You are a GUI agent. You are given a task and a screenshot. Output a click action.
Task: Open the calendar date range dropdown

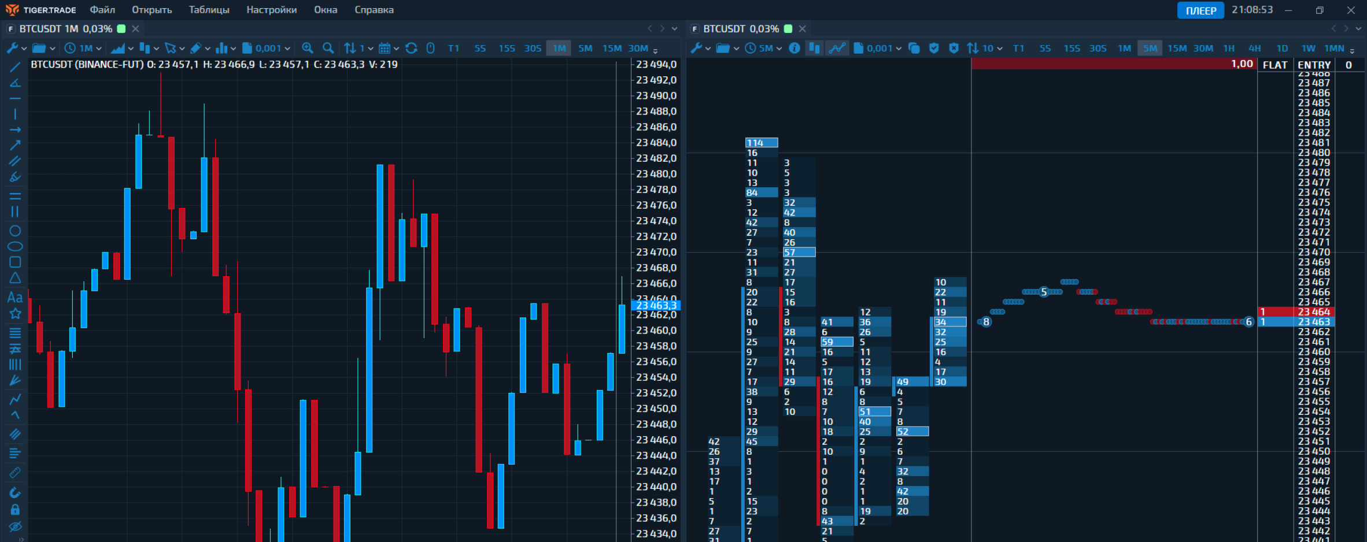pyautogui.click(x=389, y=49)
